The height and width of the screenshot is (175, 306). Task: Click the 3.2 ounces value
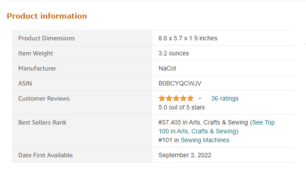(174, 53)
